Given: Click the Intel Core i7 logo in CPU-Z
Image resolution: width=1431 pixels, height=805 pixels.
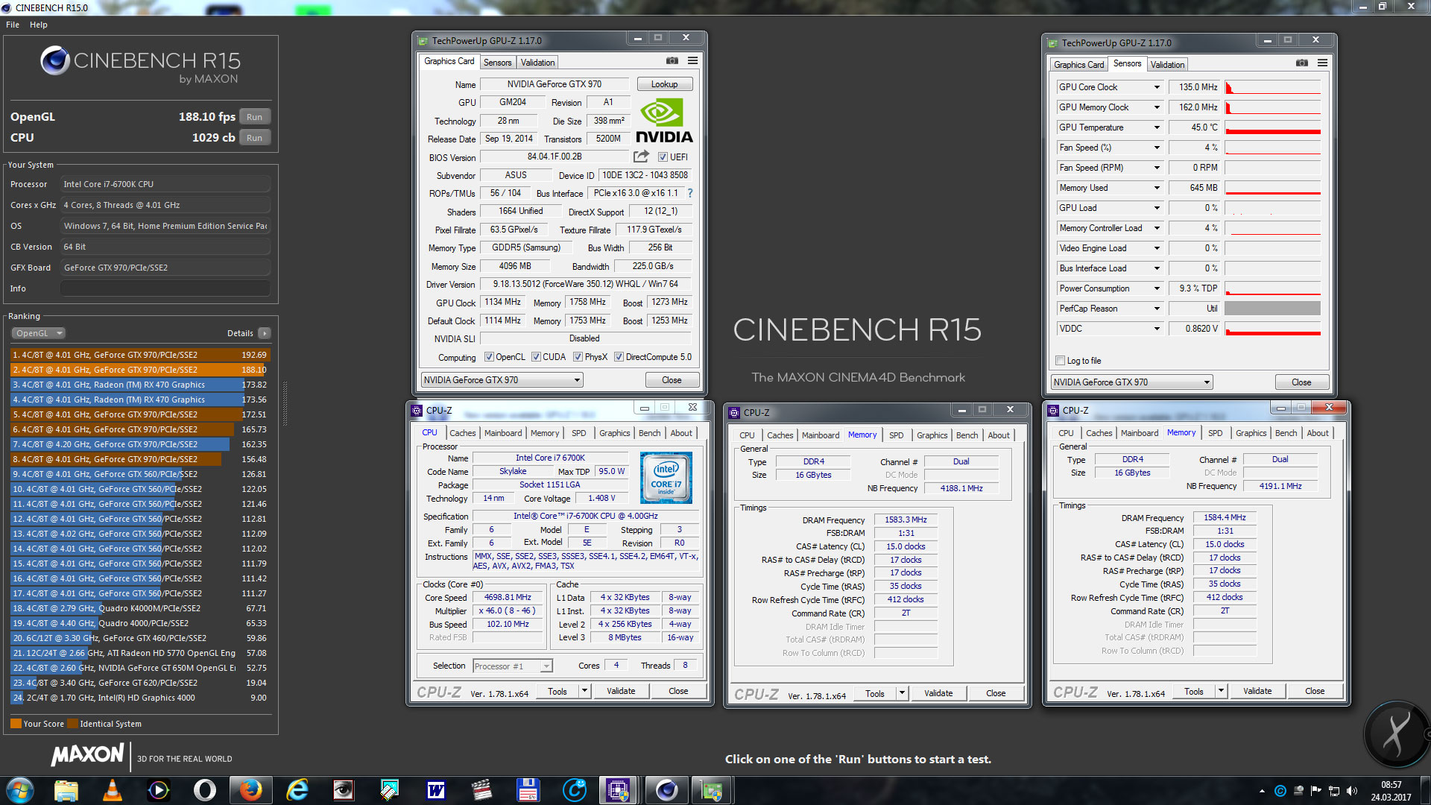Looking at the screenshot, I should 666,477.
